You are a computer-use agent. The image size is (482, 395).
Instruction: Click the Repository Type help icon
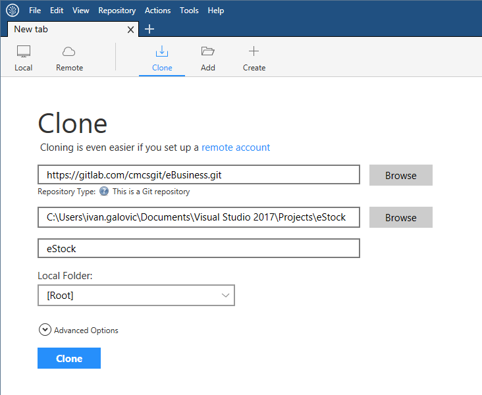pyautogui.click(x=103, y=192)
